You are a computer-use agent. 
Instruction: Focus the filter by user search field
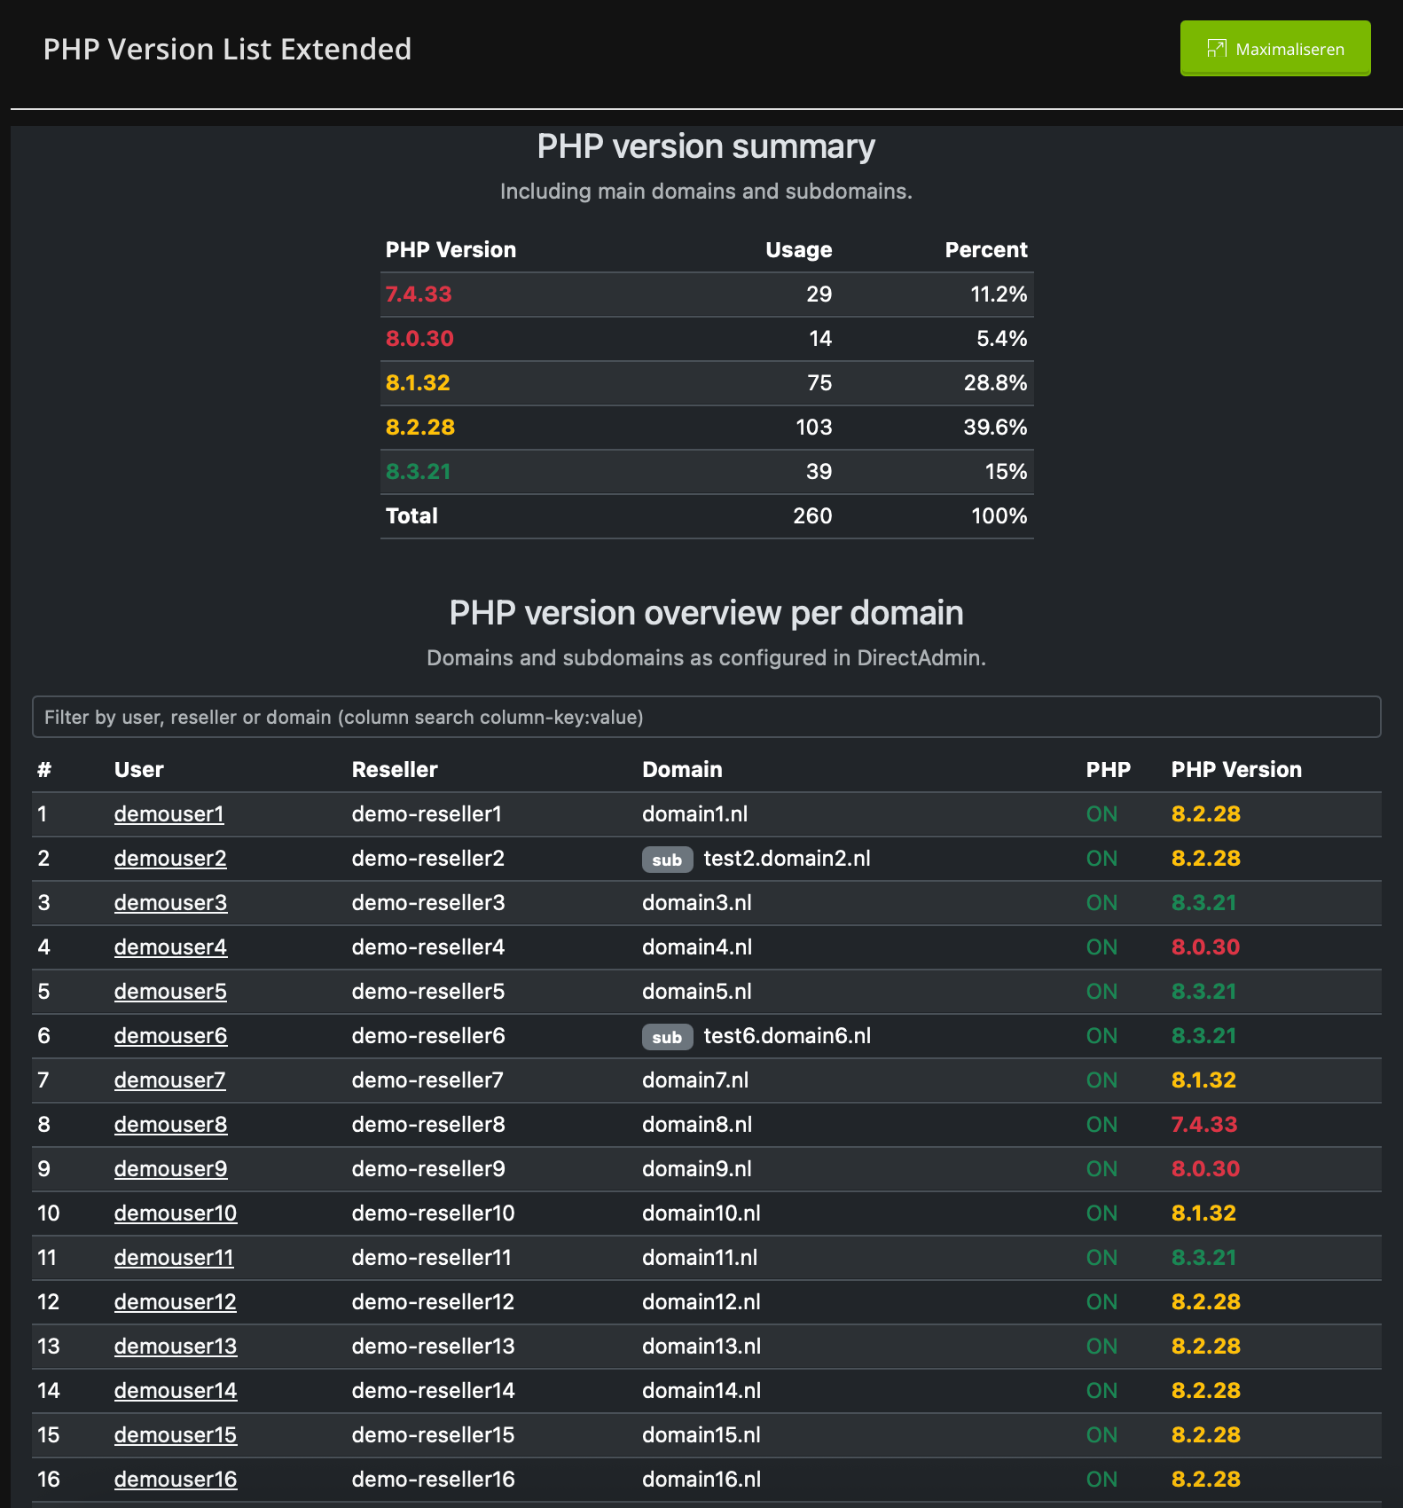coord(706,717)
